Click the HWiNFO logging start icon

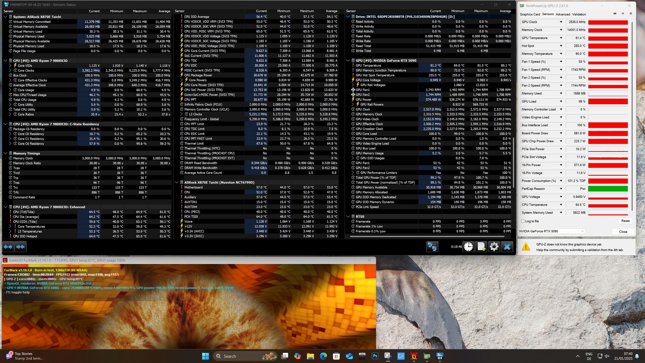click(481, 247)
